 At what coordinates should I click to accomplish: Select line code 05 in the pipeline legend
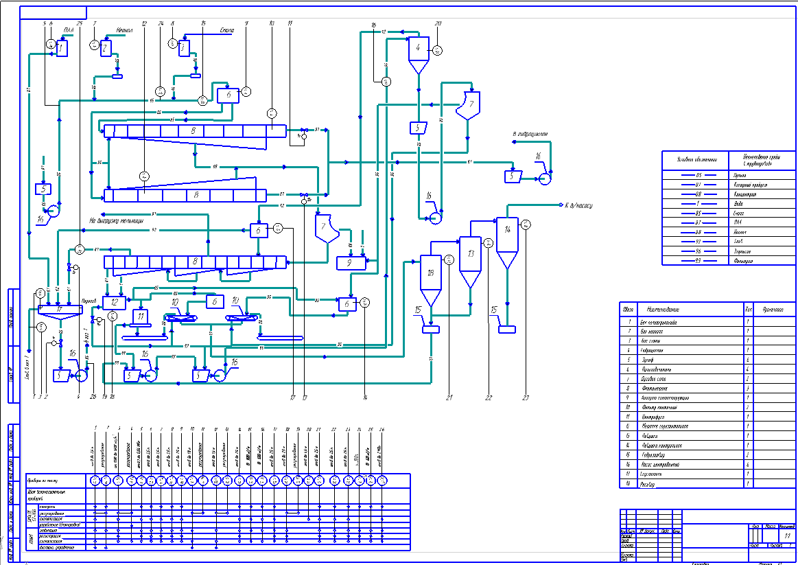(x=699, y=175)
